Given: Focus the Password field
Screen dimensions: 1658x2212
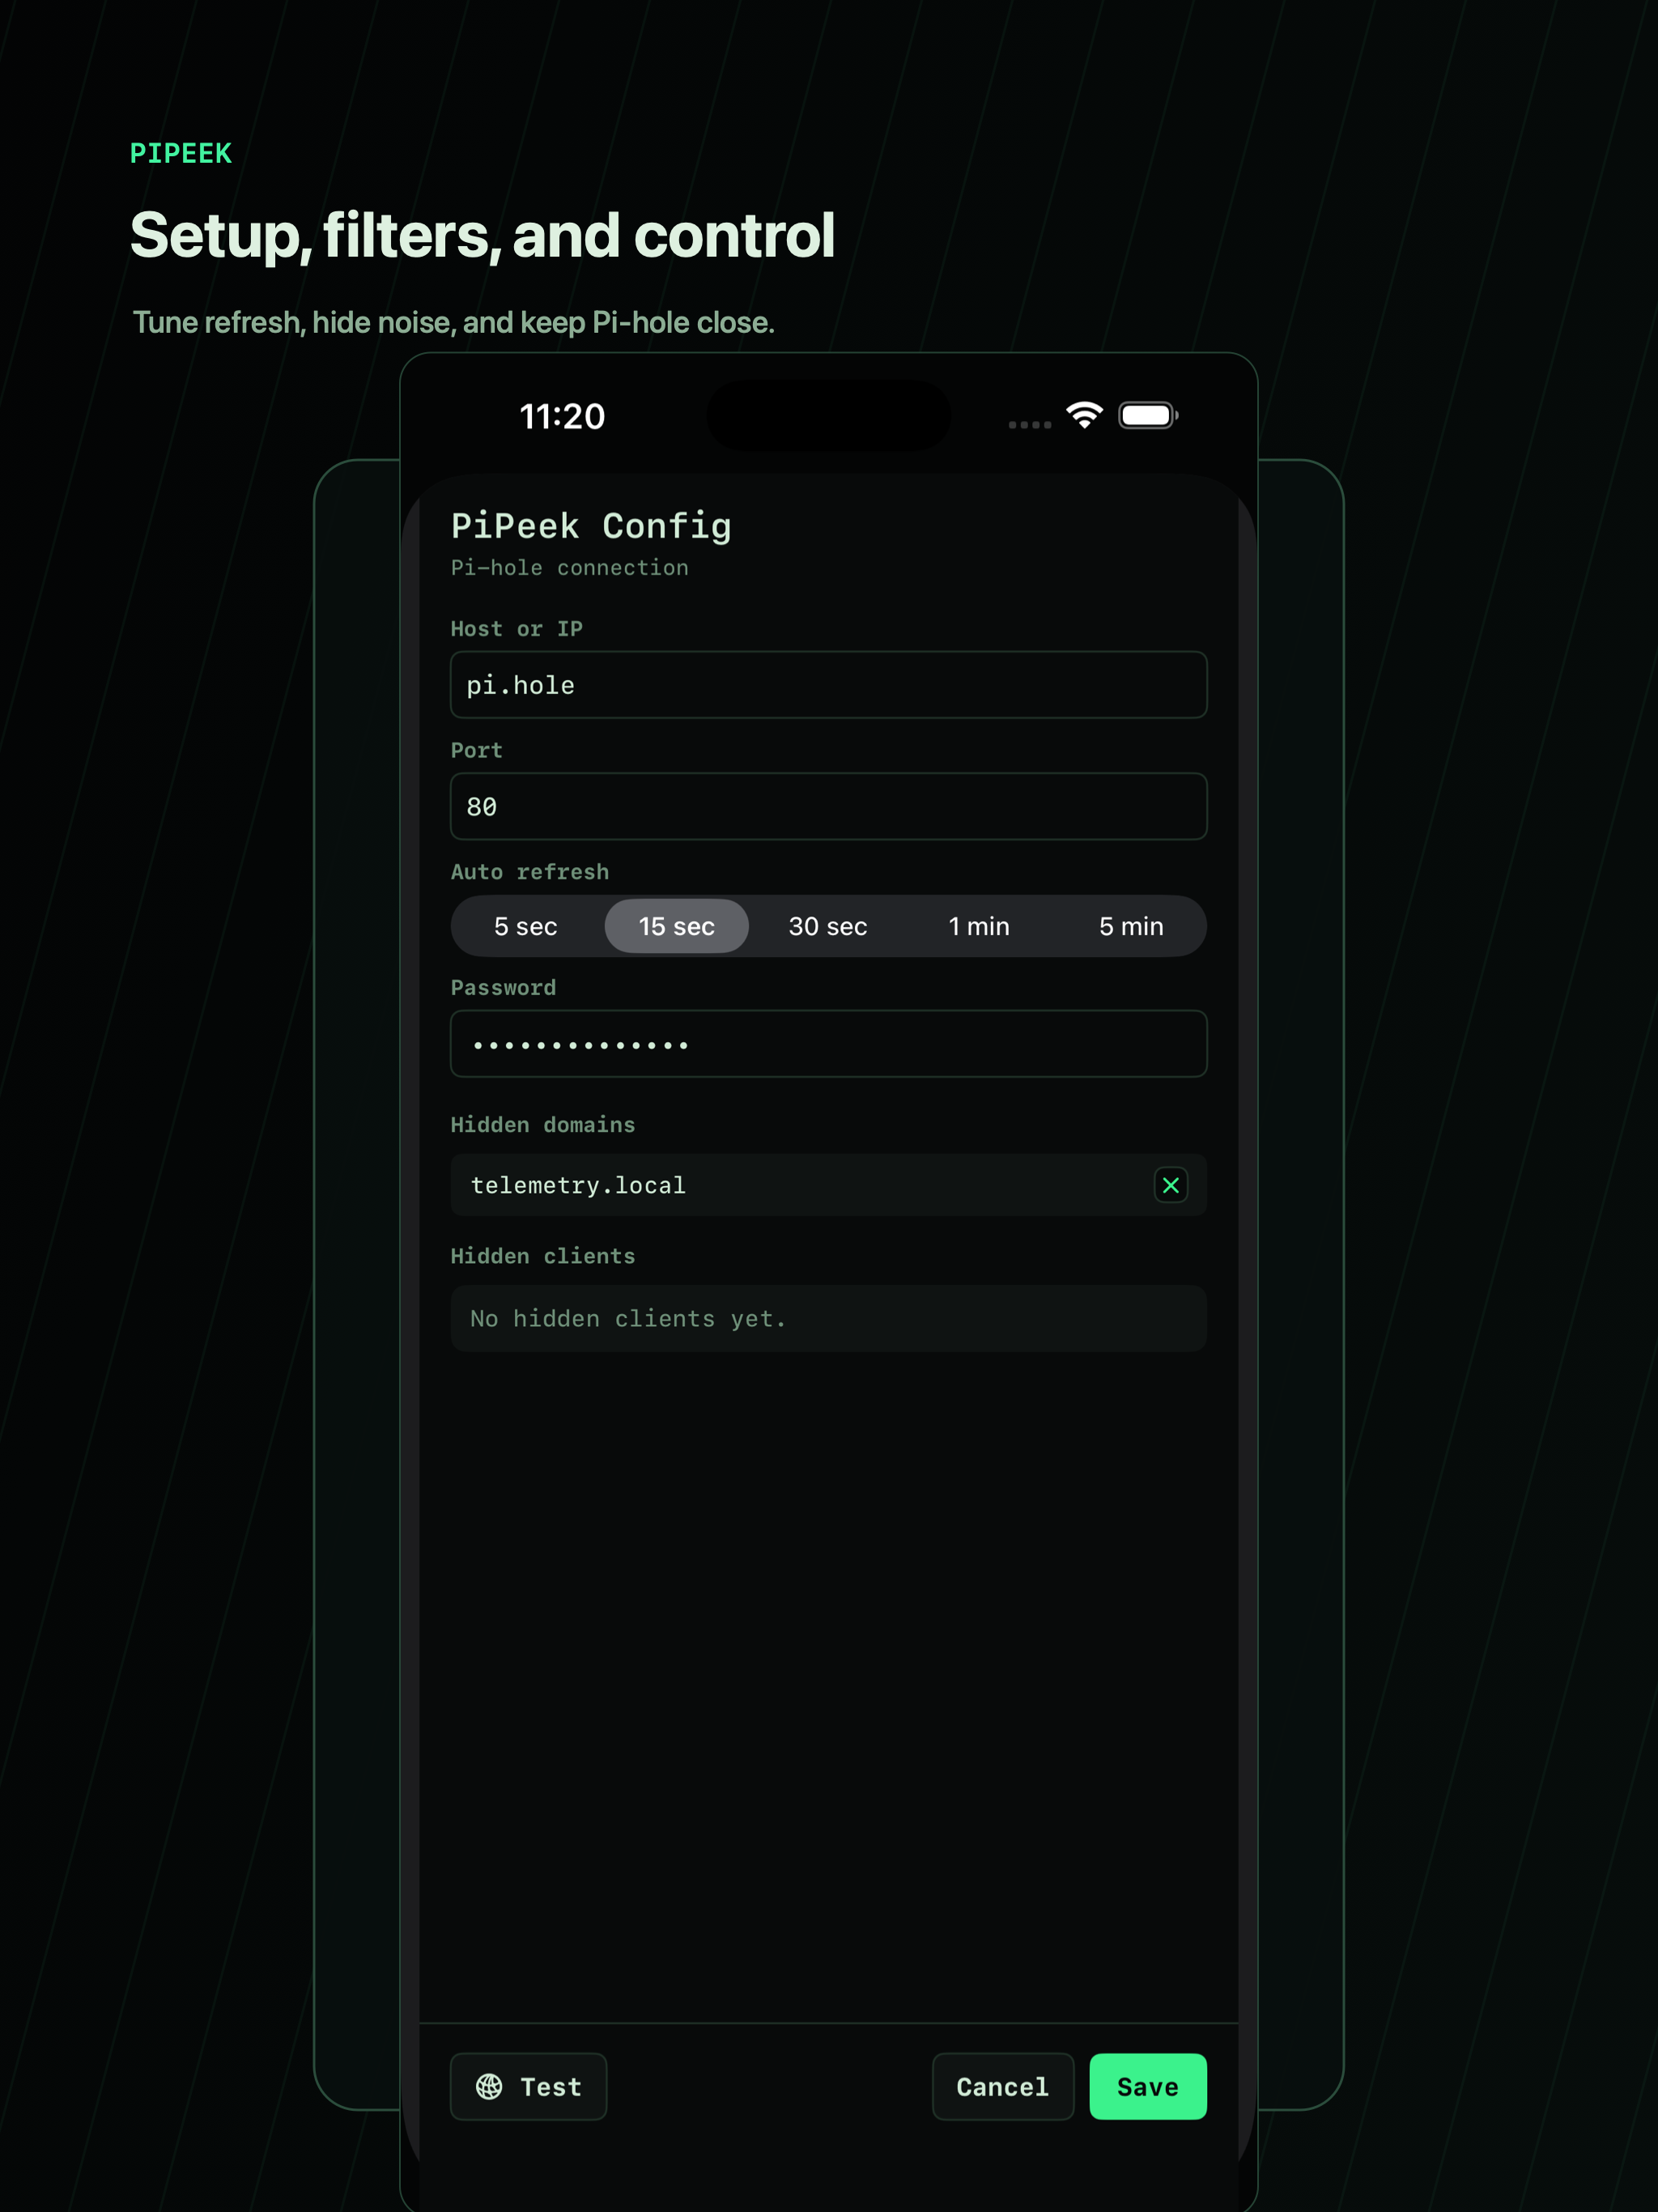Looking at the screenshot, I should point(829,1043).
